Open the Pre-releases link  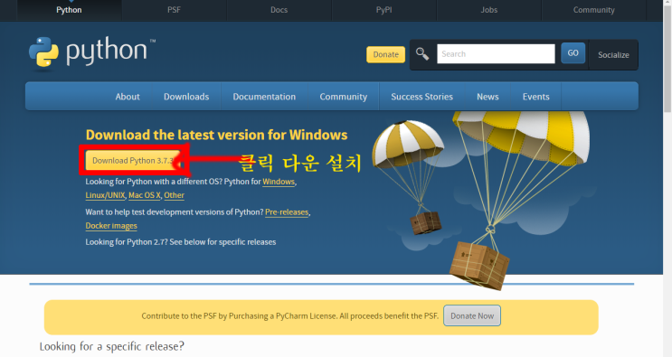[x=287, y=212]
